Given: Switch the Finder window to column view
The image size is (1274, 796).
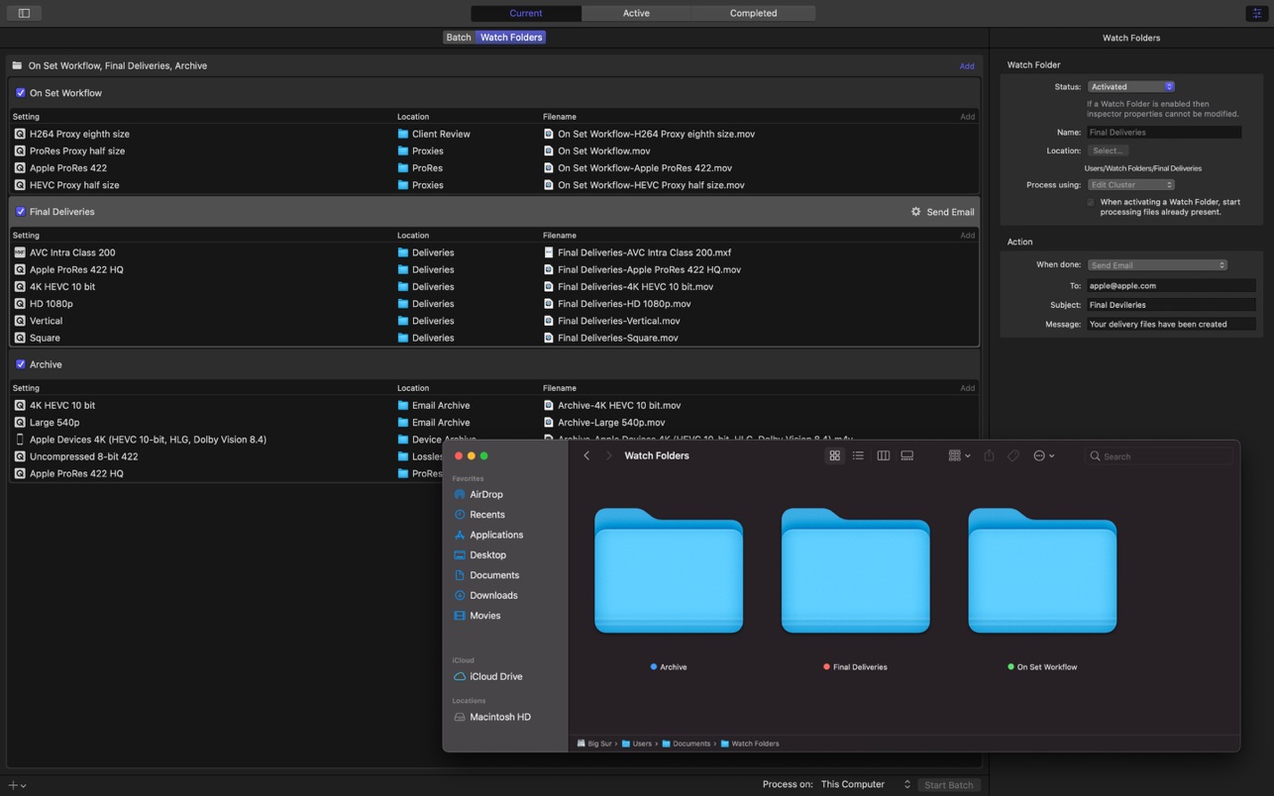Looking at the screenshot, I should (883, 455).
